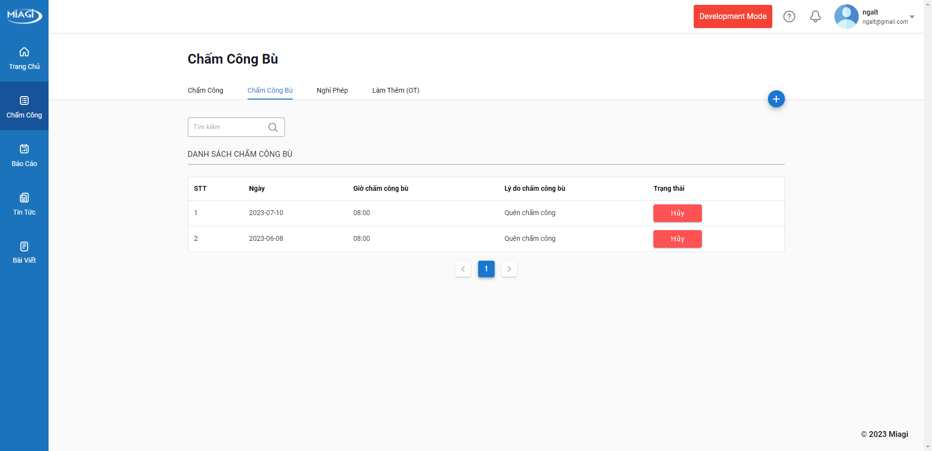The width and height of the screenshot is (932, 451).
Task: Go to next page arrow
Action: pos(509,269)
